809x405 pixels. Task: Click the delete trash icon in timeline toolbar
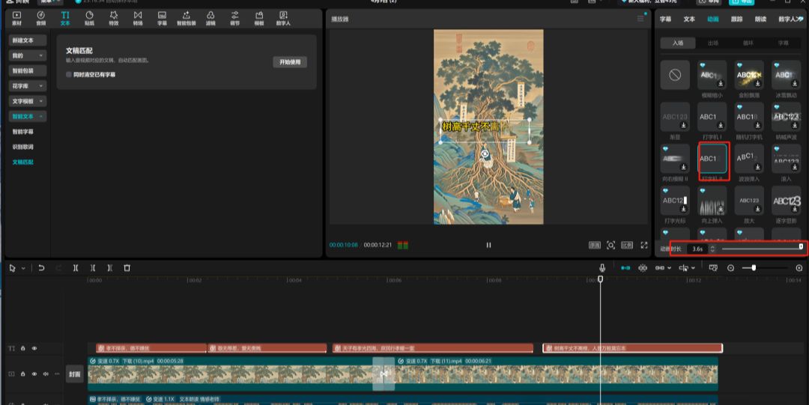click(127, 268)
